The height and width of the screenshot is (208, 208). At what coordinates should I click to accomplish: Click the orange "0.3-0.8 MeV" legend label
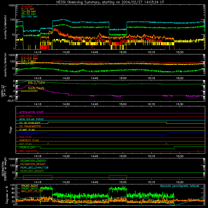tap(30, 58)
